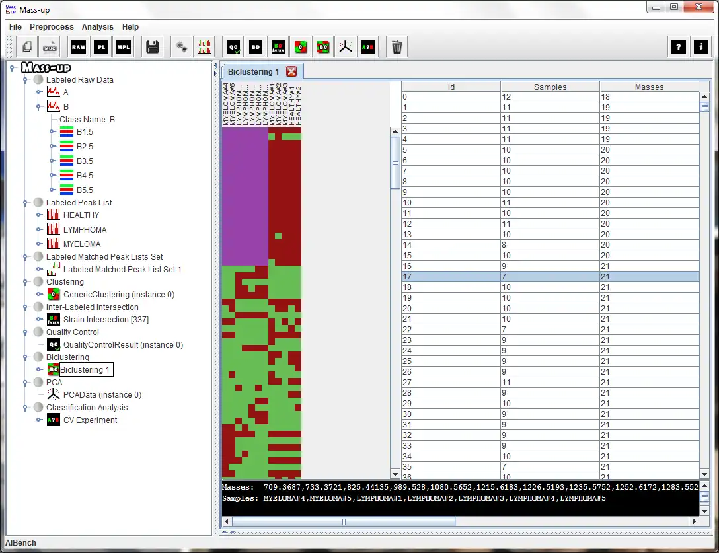Screen dimensions: 719x553
Task: Collapse the Biclustering tree node
Action: coord(26,357)
